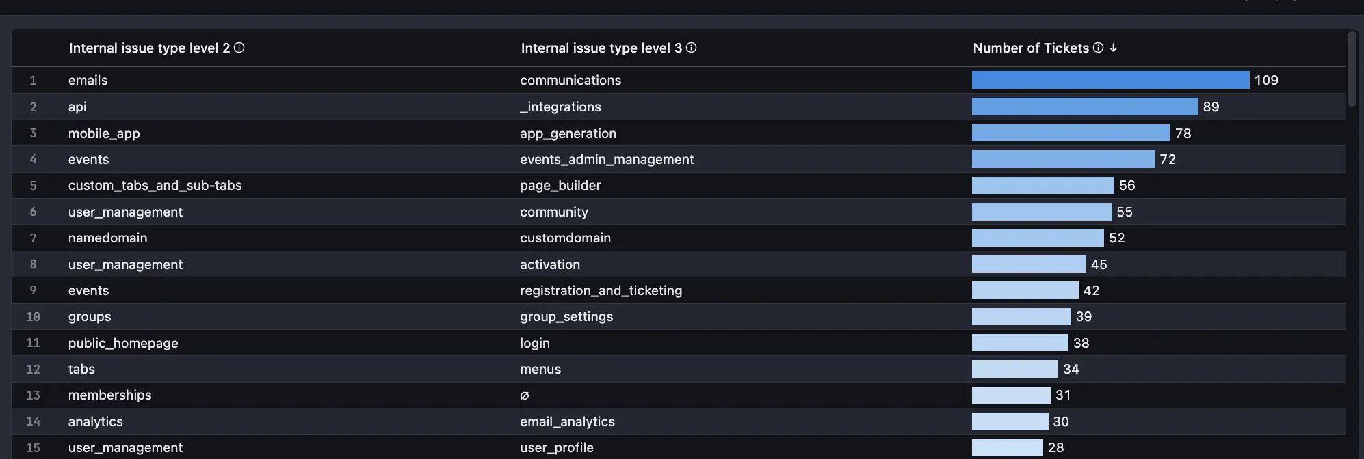Sort by Internal issue type level 3 header

click(x=601, y=48)
